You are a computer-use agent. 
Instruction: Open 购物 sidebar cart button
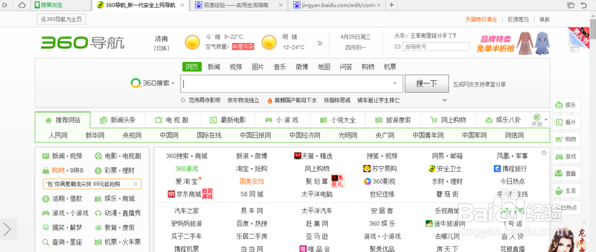click(x=566, y=139)
